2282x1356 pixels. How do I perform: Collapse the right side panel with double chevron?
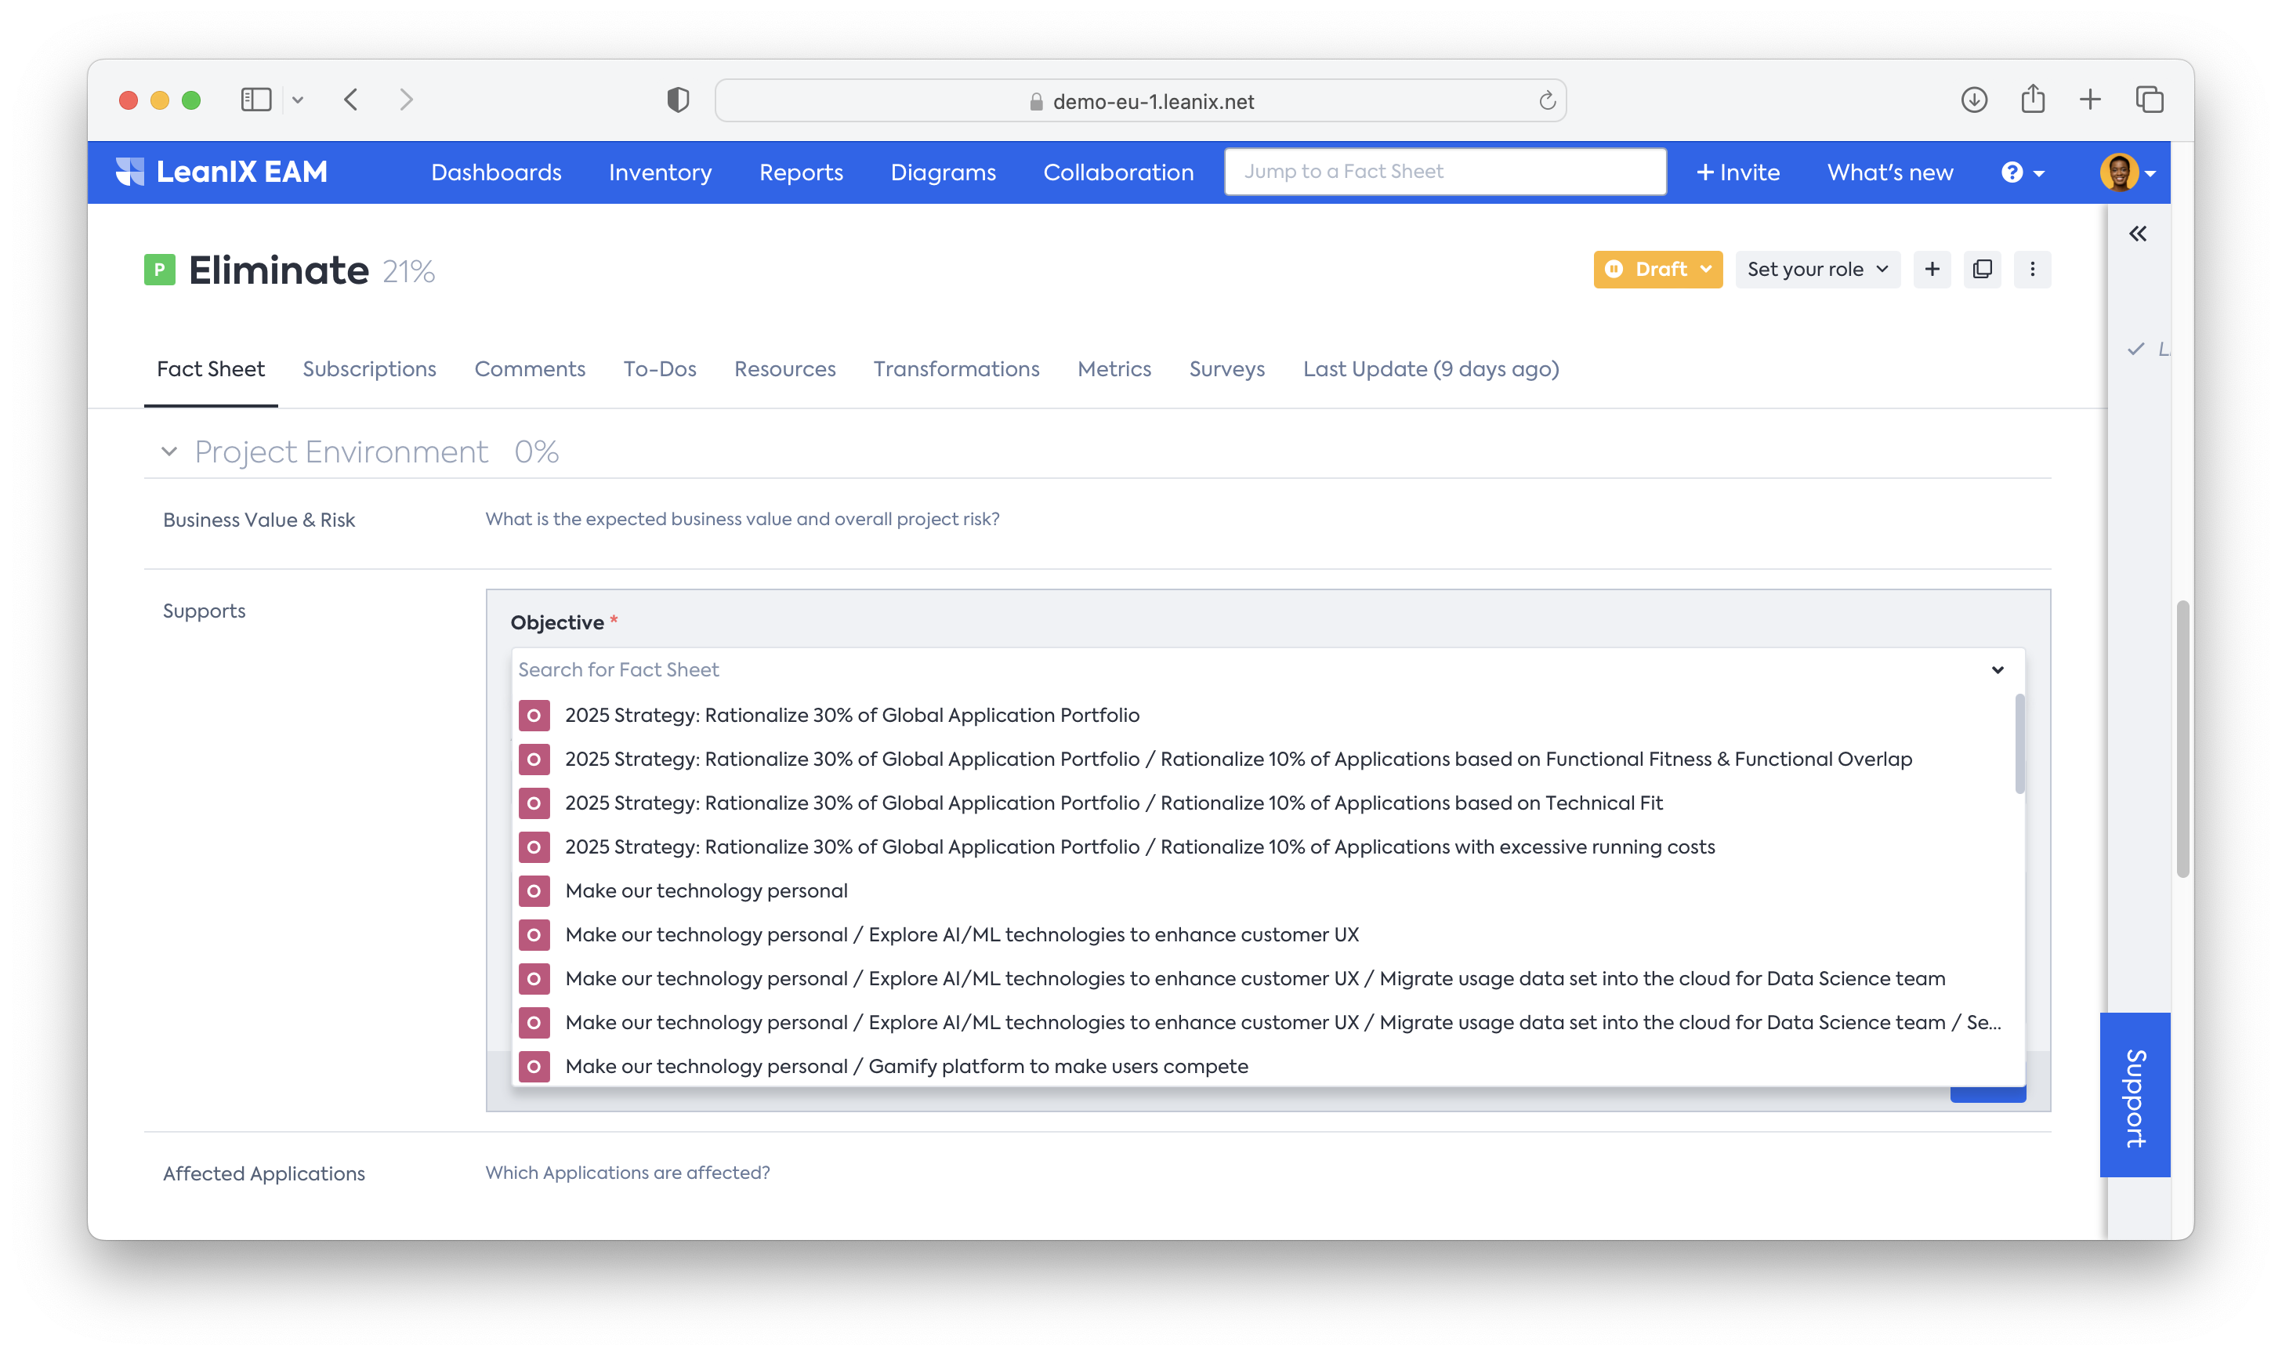coord(2138,234)
